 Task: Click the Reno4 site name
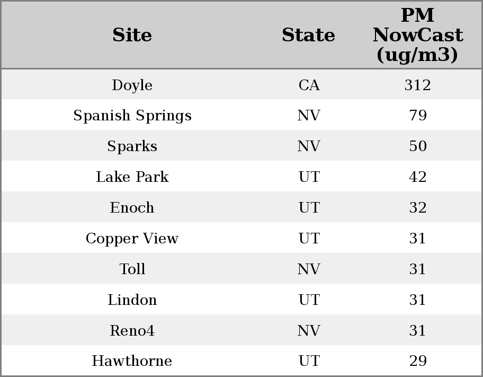click(132, 331)
